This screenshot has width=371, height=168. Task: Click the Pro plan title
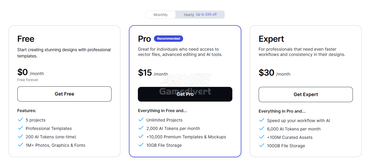(144, 39)
